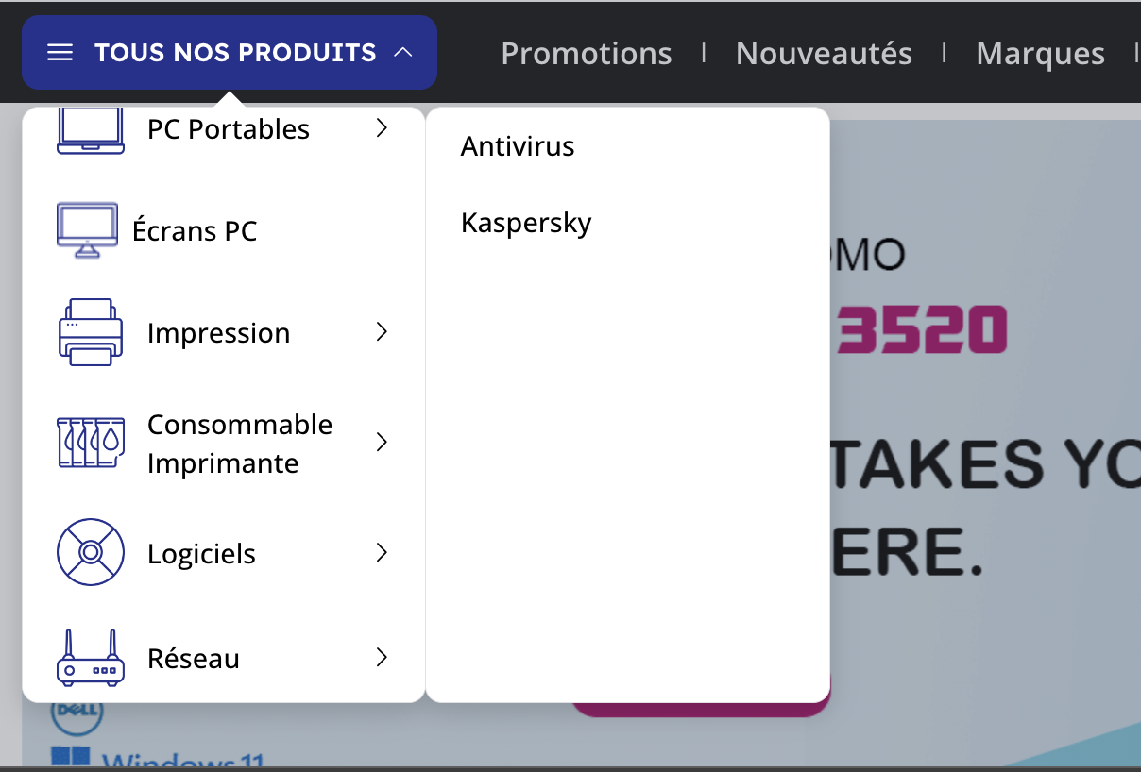Go to the Marques section
1141x772 pixels.
pyautogui.click(x=1040, y=54)
